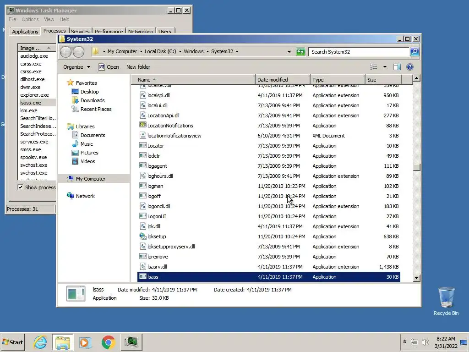
Task: Click the Libraries icon in navigation pane
Action: [70, 126]
